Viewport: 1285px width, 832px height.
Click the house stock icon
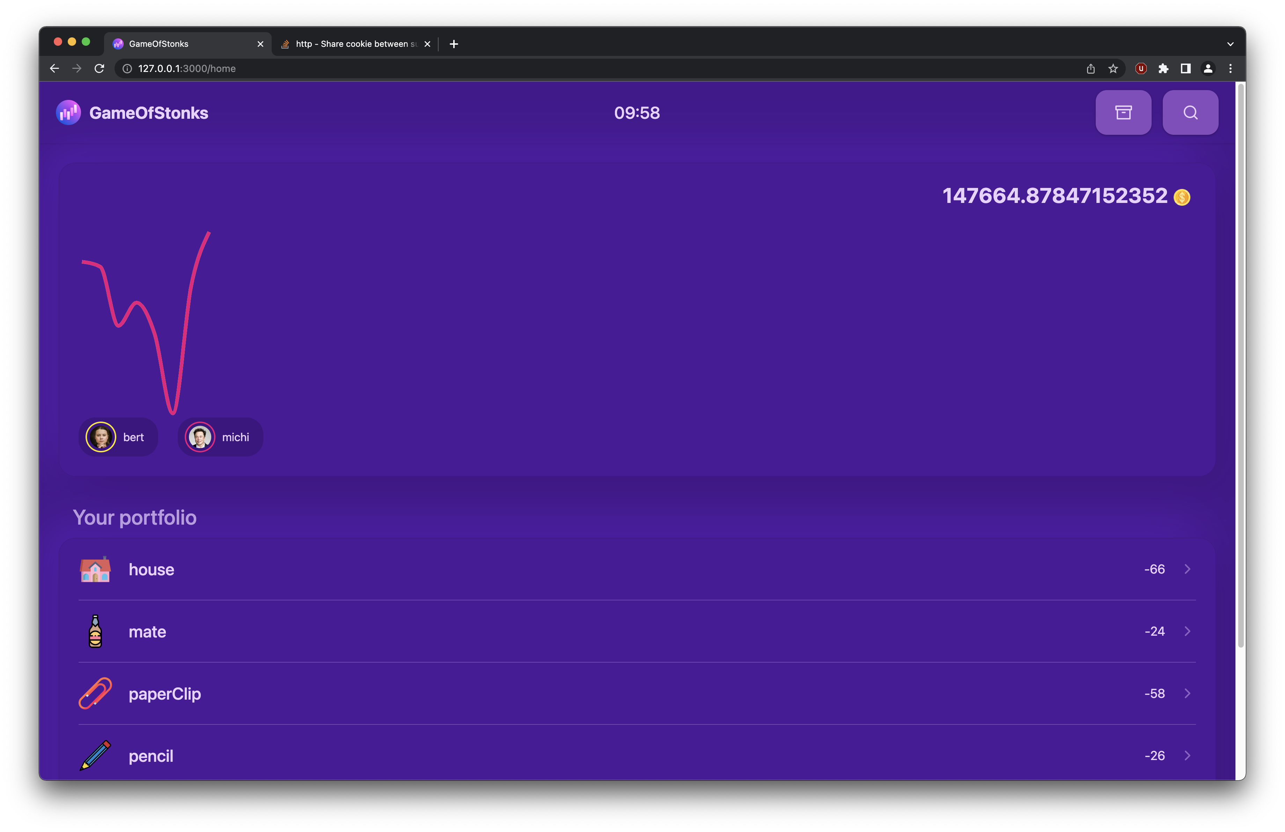[96, 570]
